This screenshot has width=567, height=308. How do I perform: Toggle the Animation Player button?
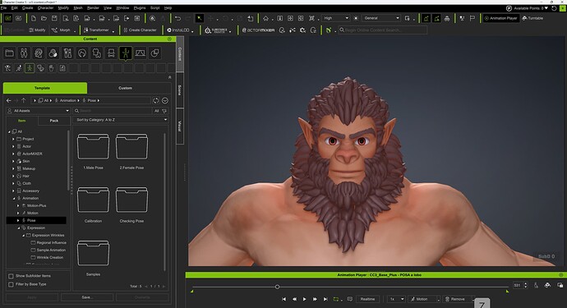500,18
